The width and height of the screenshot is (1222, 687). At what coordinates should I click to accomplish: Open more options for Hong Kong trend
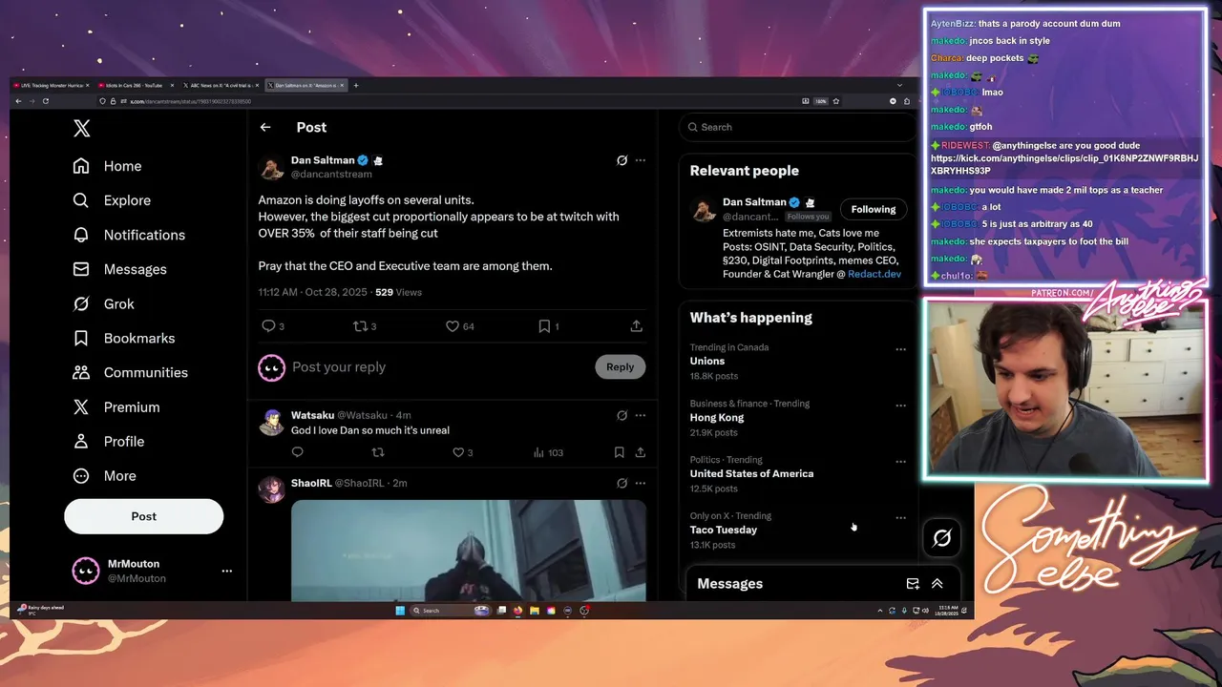pyautogui.click(x=900, y=406)
